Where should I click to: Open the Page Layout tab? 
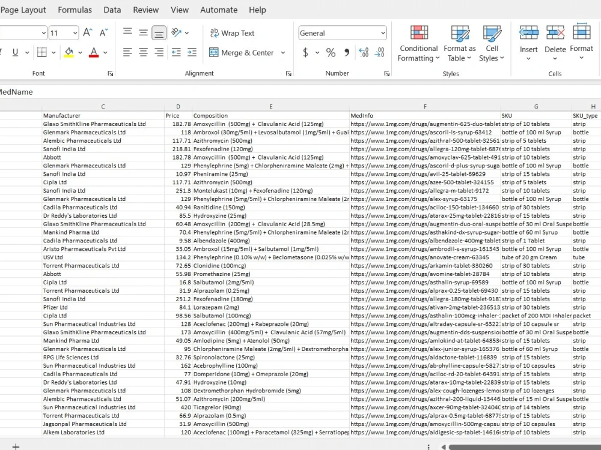click(x=23, y=10)
